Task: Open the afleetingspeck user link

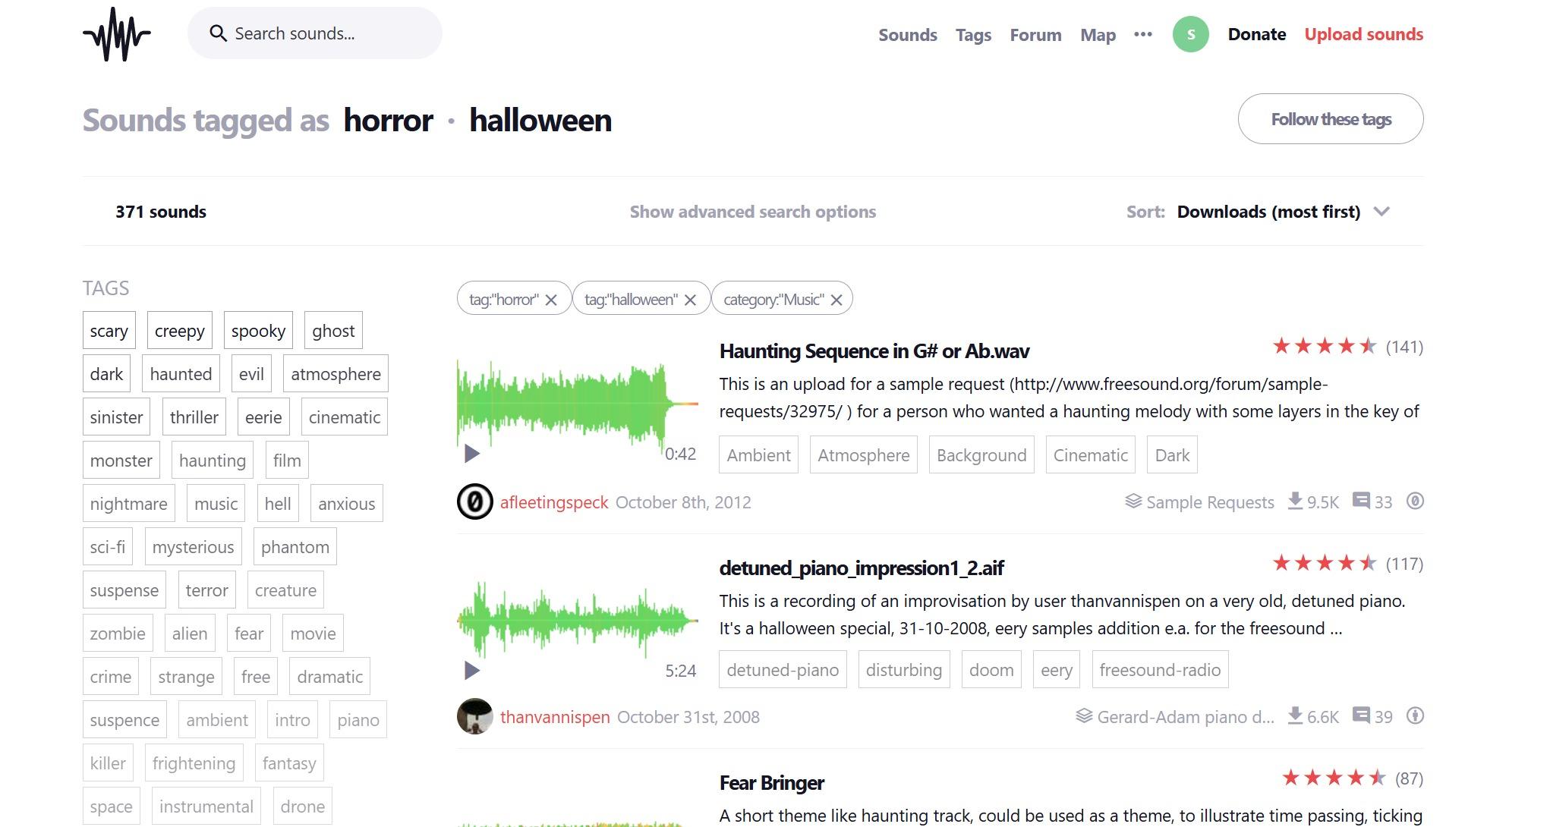Action: pyautogui.click(x=554, y=502)
